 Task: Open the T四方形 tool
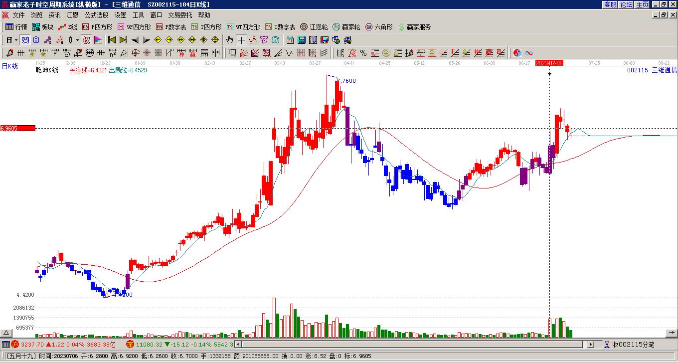[x=206, y=27]
